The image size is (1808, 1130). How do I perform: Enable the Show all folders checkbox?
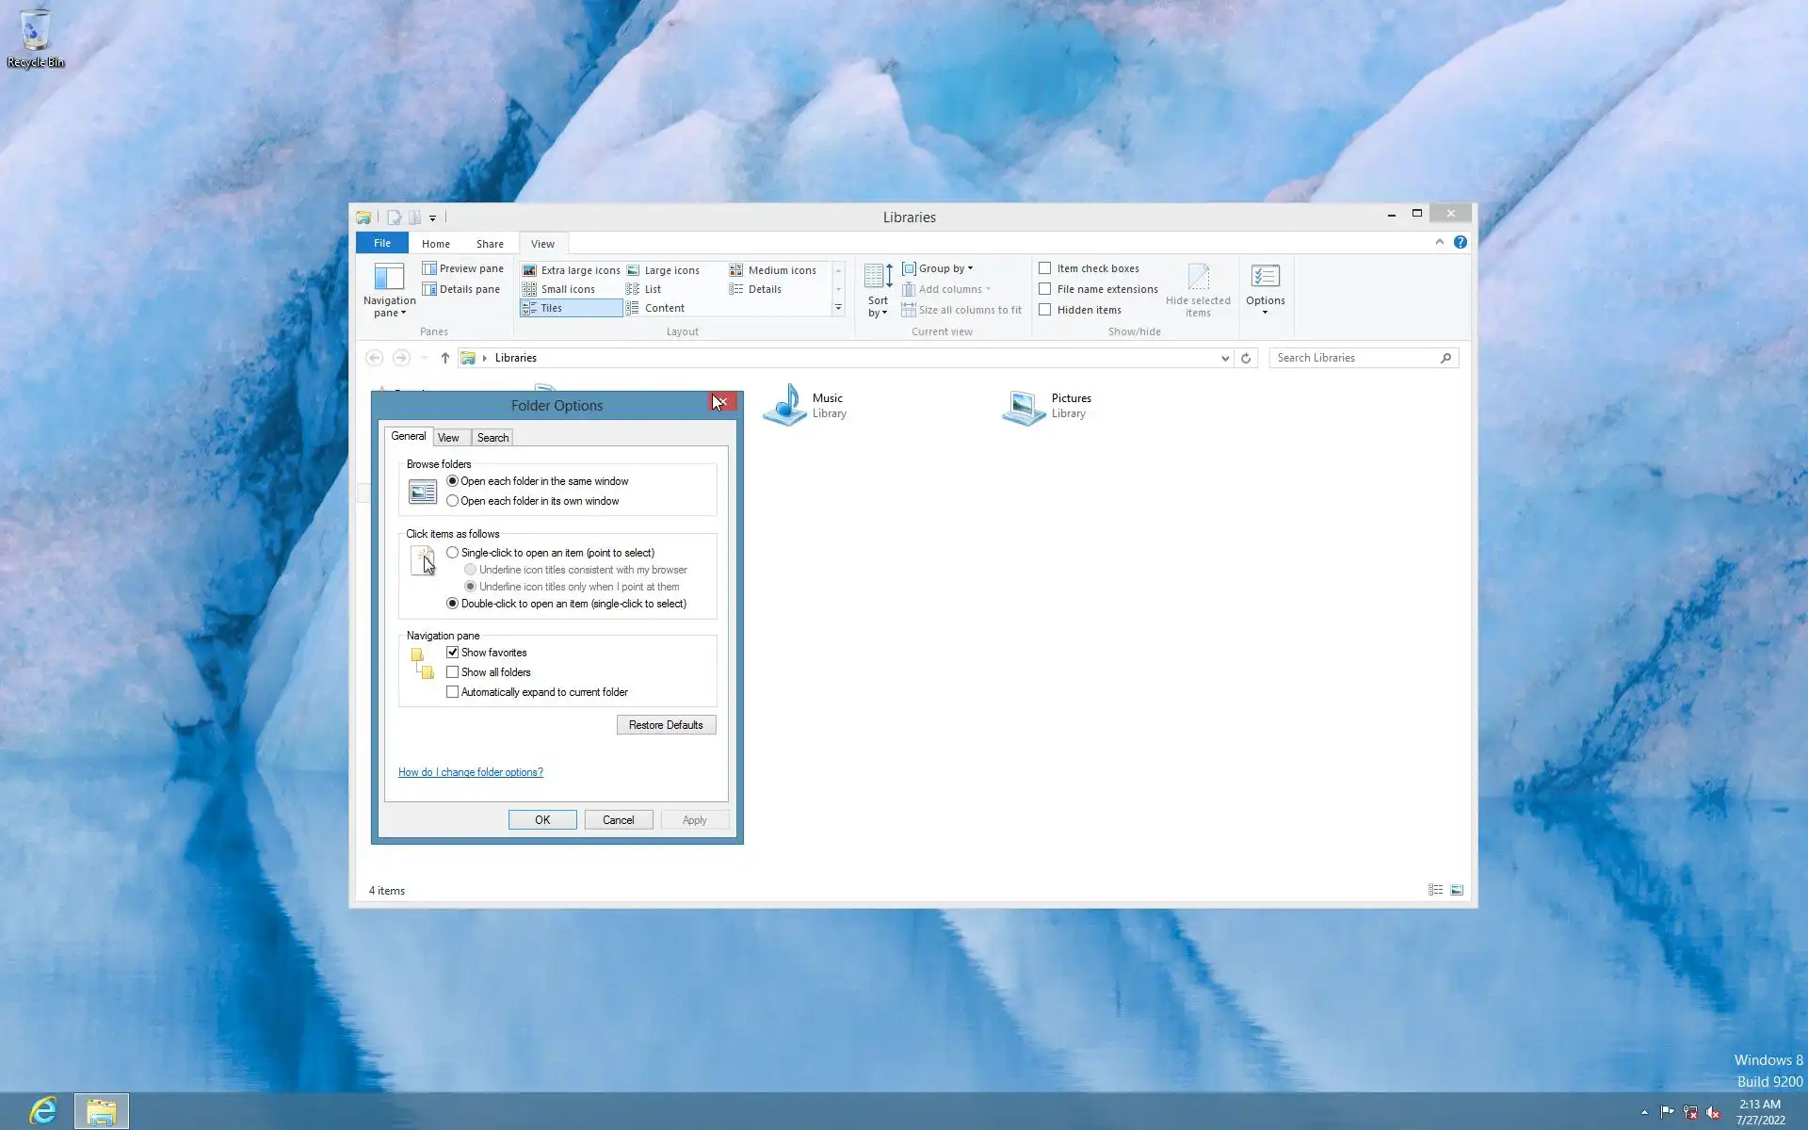pyautogui.click(x=453, y=672)
